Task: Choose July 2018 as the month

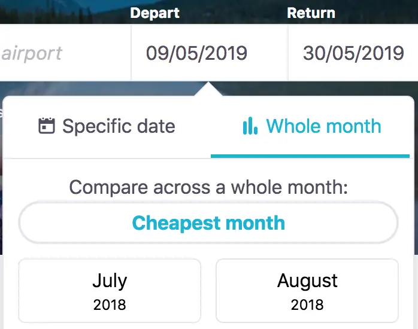Action: [110, 291]
